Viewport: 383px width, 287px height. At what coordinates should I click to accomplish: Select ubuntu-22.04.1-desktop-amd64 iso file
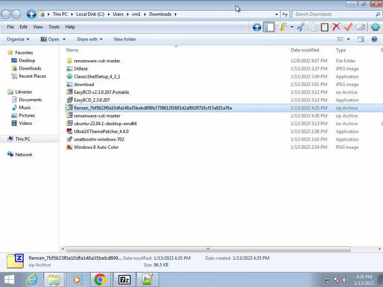pos(105,123)
